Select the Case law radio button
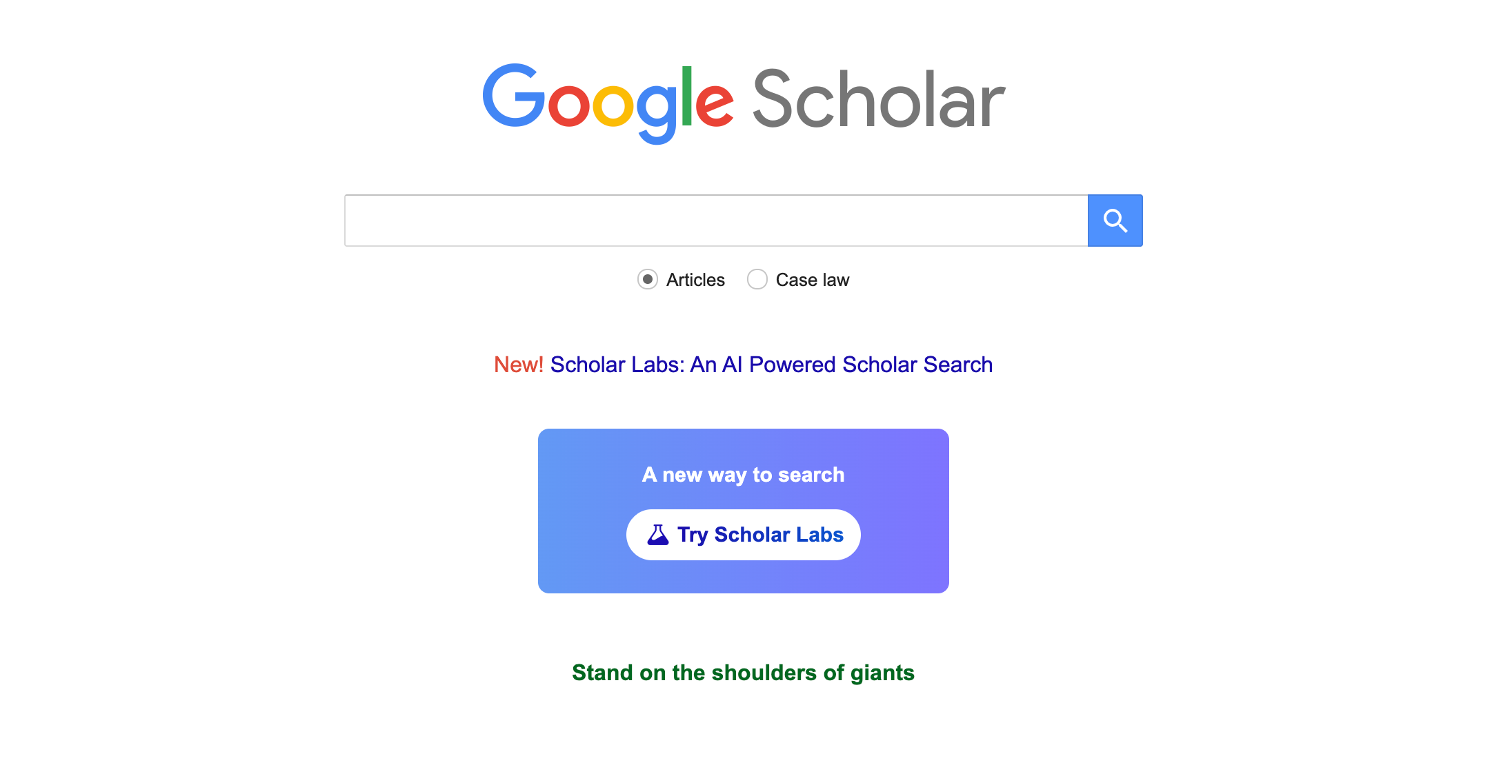1501x776 pixels. (757, 279)
